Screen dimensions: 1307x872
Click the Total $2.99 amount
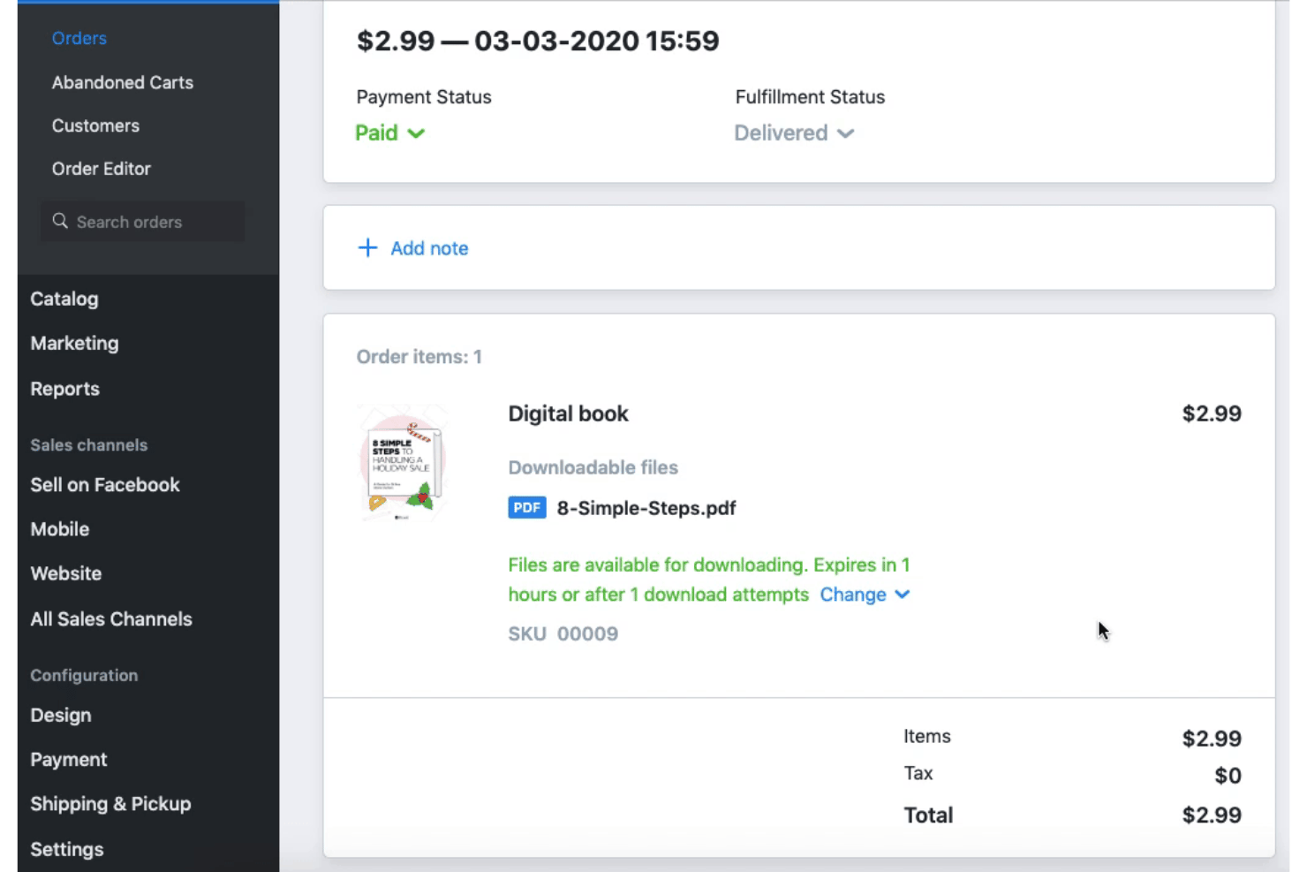[x=1212, y=815]
